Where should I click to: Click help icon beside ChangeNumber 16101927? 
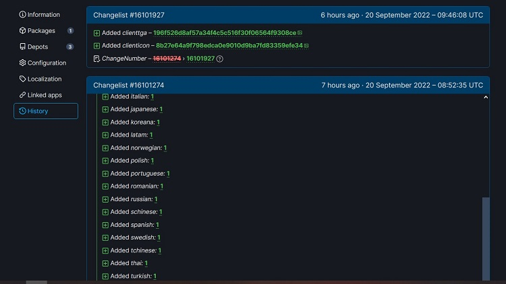[x=220, y=59]
